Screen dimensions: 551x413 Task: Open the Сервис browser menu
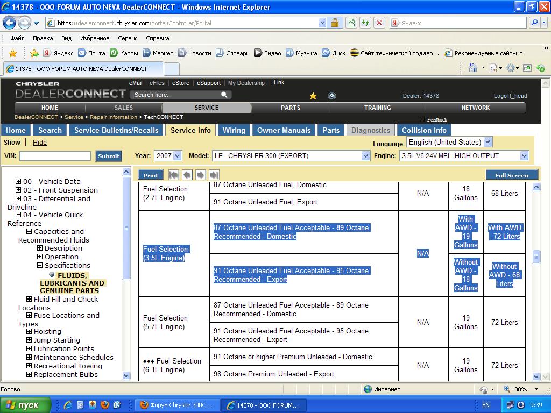(x=128, y=38)
